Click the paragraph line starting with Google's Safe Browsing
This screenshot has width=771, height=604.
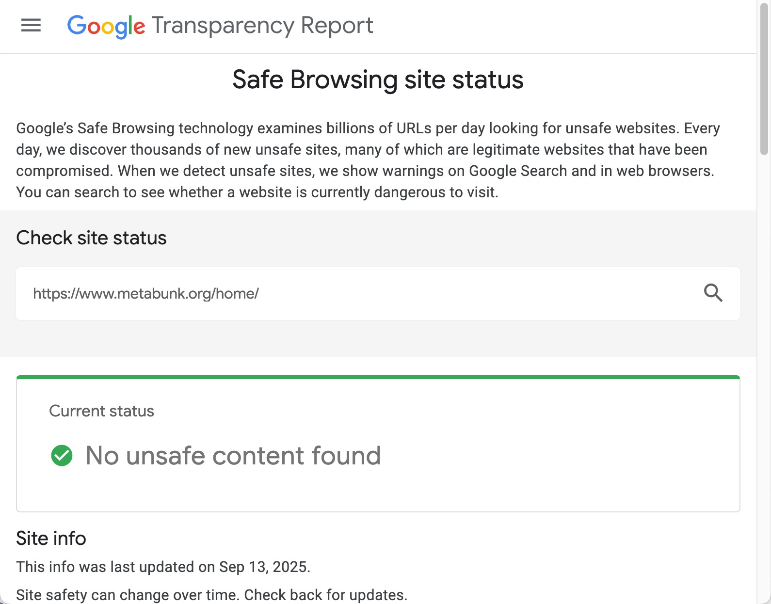pos(368,128)
